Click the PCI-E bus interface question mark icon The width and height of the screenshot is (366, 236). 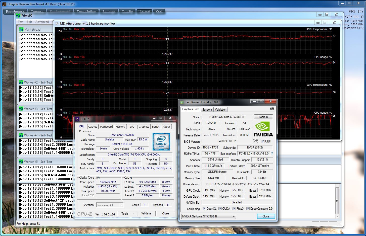(272, 153)
